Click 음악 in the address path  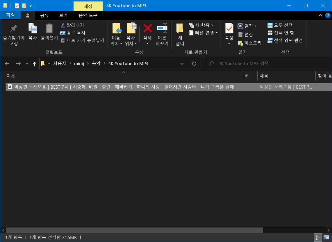point(96,63)
